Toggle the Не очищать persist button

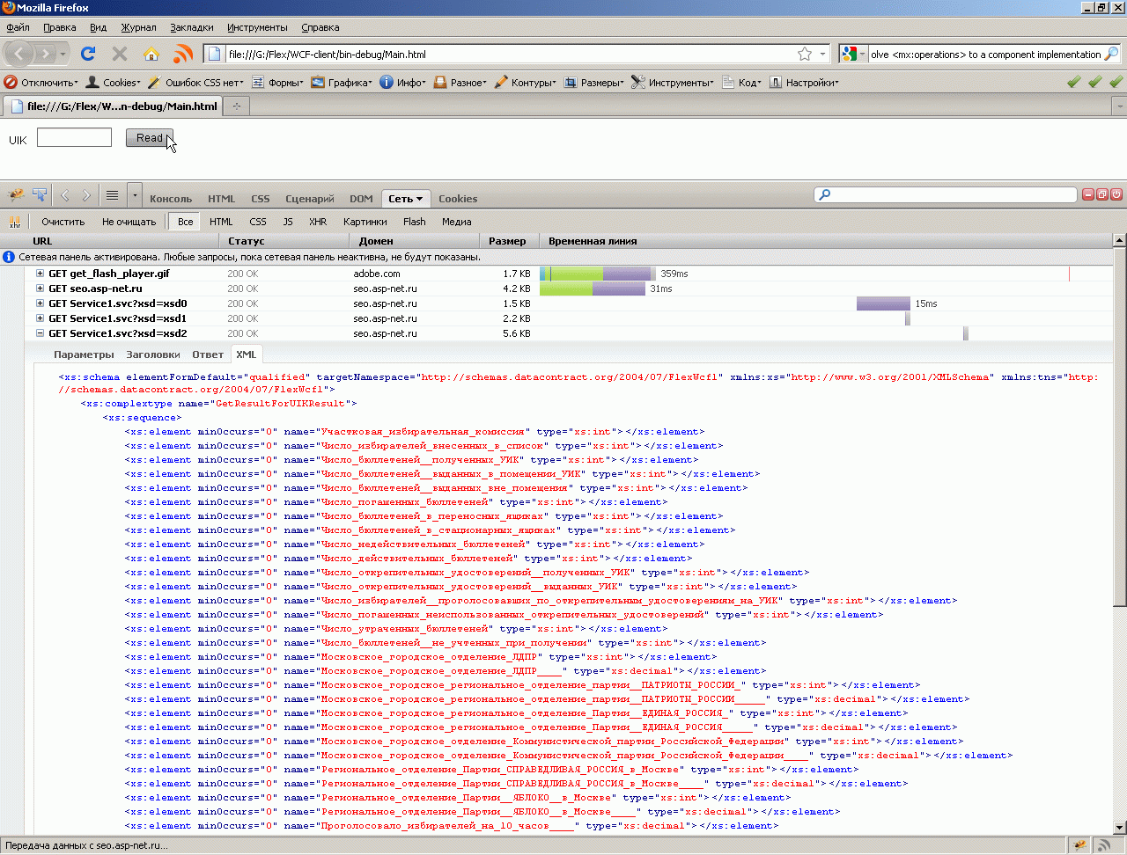click(129, 222)
